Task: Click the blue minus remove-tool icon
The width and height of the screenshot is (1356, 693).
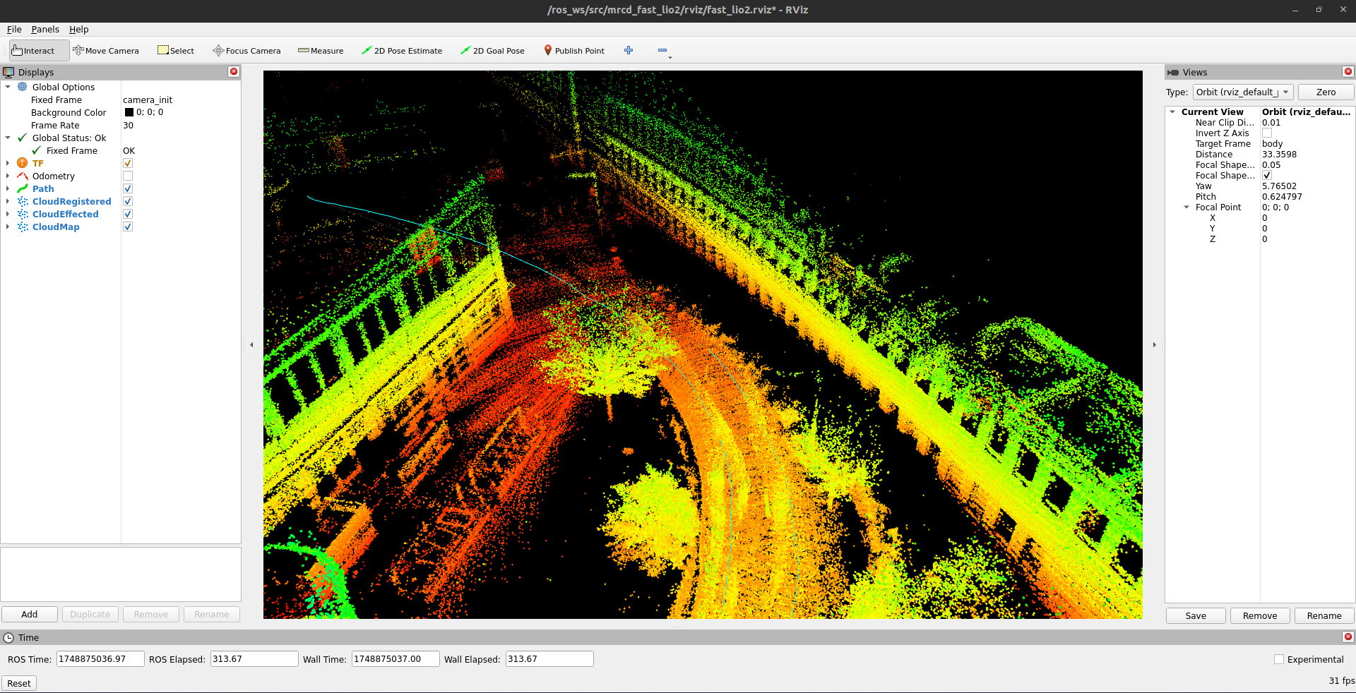Action: [662, 50]
